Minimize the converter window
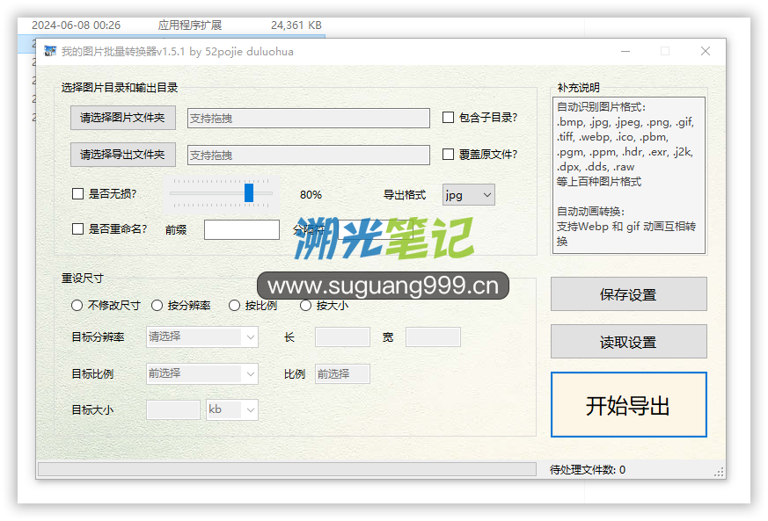The height and width of the screenshot is (521, 768). 625,51
